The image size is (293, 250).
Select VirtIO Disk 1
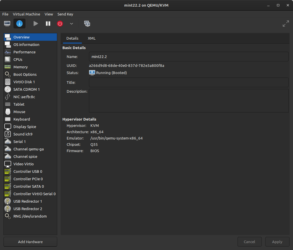click(x=30, y=82)
